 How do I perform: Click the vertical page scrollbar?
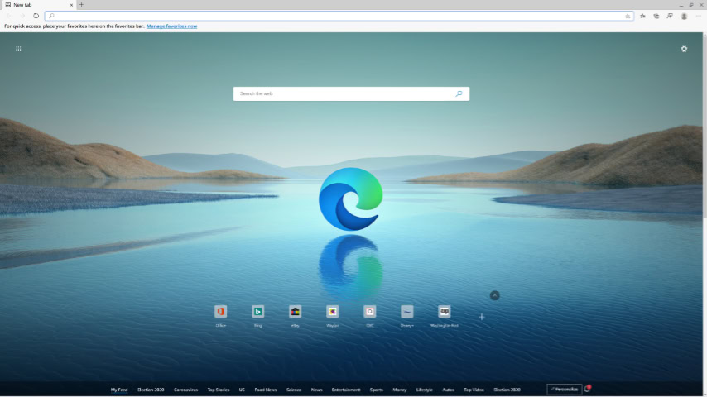point(705,127)
